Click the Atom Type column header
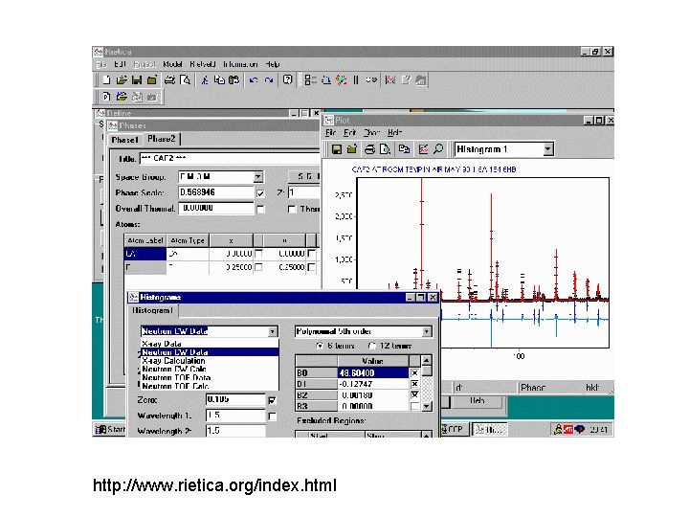Viewport: 689px width, 517px height. (x=188, y=240)
